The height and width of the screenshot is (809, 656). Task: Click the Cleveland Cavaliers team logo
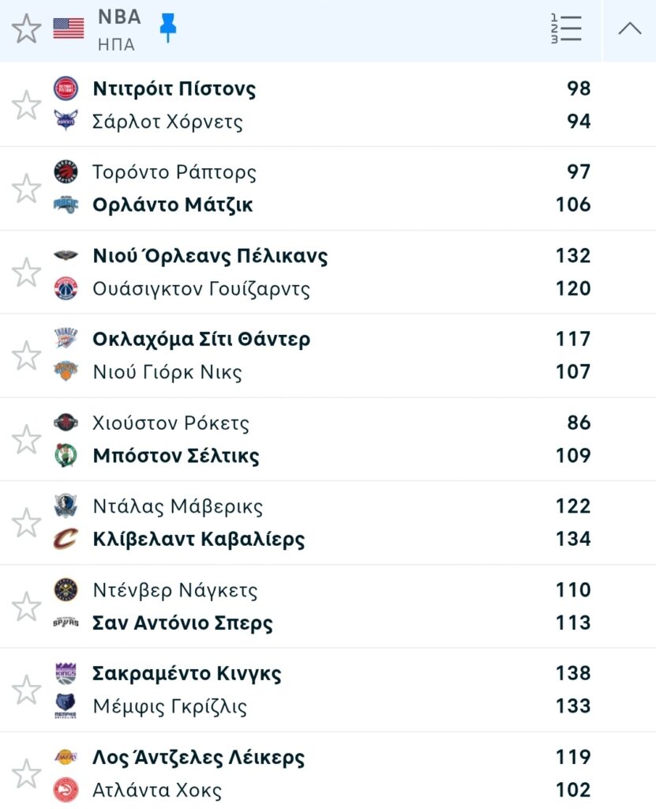pyautogui.click(x=66, y=540)
